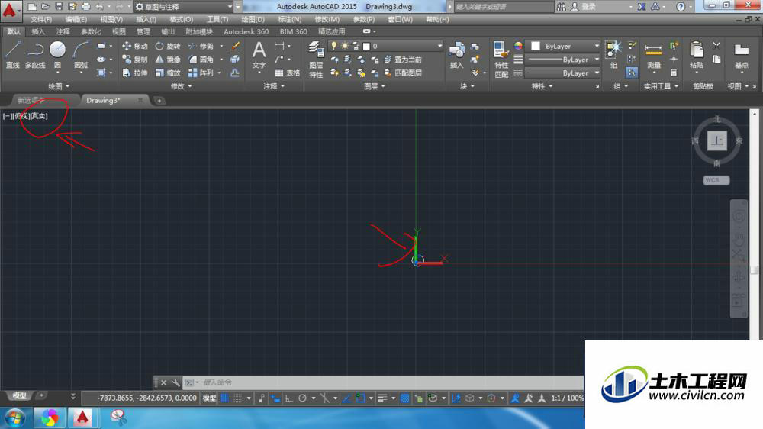
Task: Click the 基点 (Base point) view icon
Action: [x=741, y=56]
